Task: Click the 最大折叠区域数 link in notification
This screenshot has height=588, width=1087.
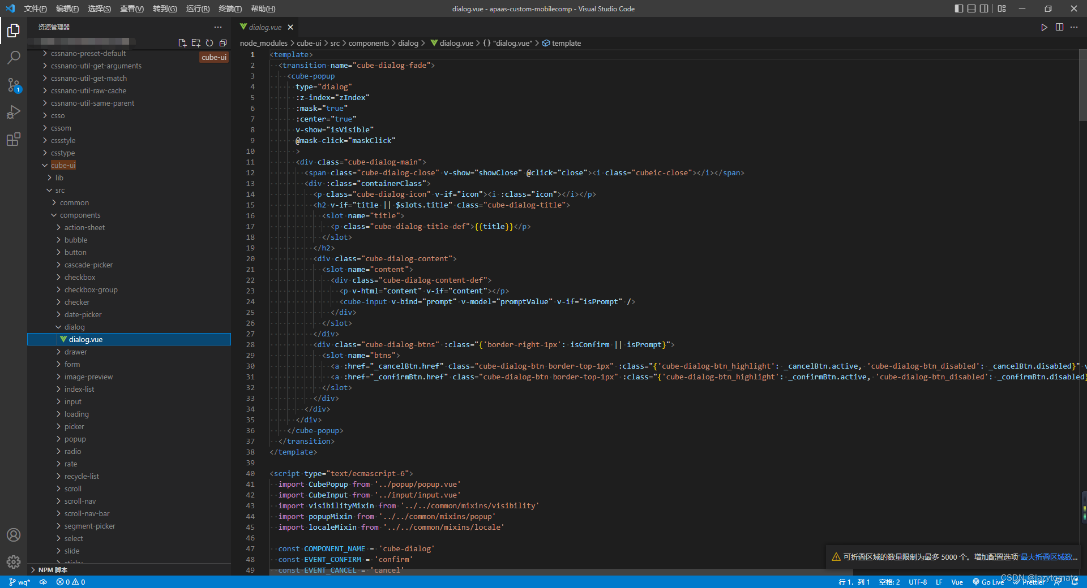Action: click(x=1048, y=557)
